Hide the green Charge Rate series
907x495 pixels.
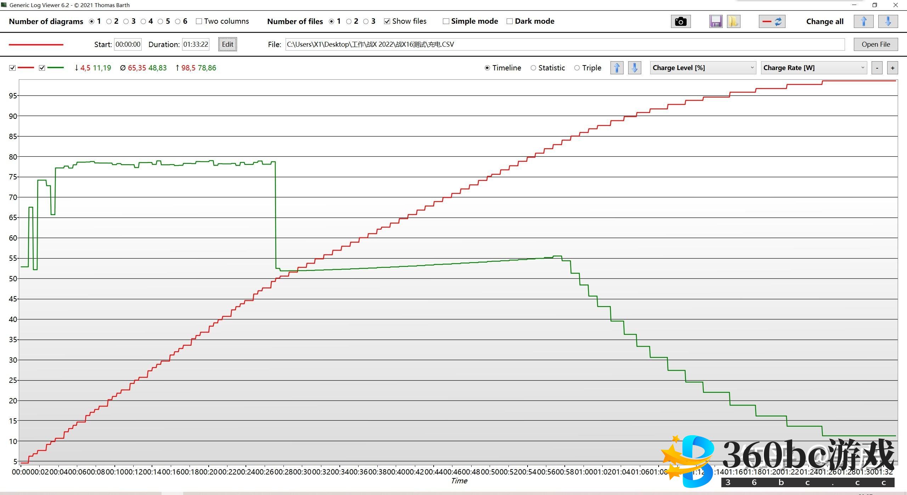tap(42, 68)
